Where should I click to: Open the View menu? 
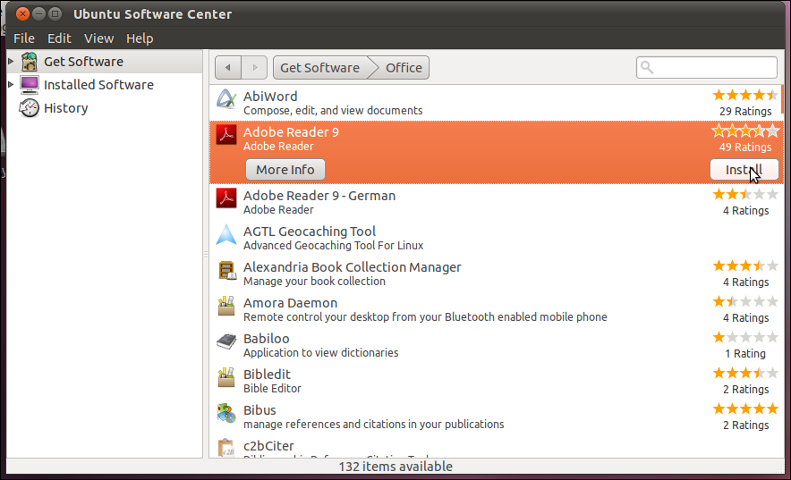pyautogui.click(x=98, y=38)
